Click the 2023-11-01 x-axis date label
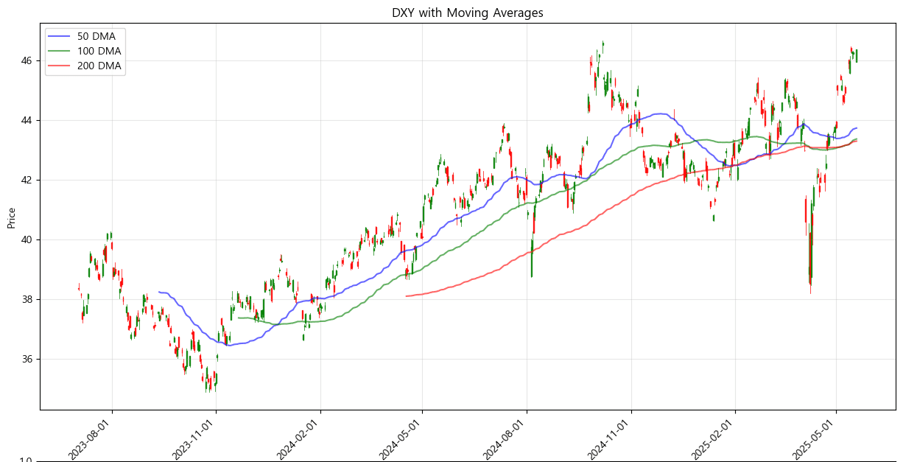 (194, 439)
